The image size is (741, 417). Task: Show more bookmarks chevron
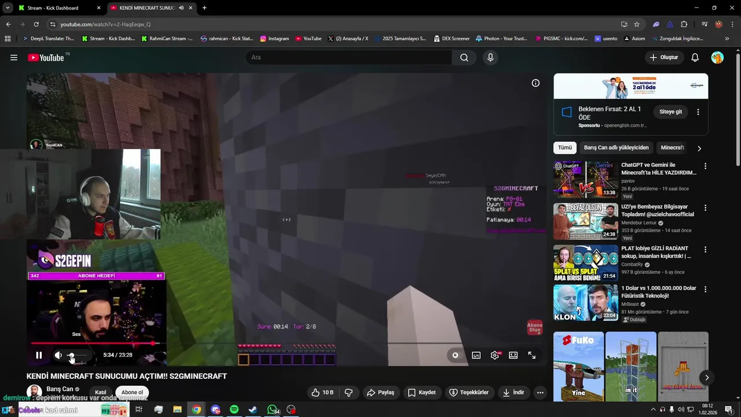point(727,39)
